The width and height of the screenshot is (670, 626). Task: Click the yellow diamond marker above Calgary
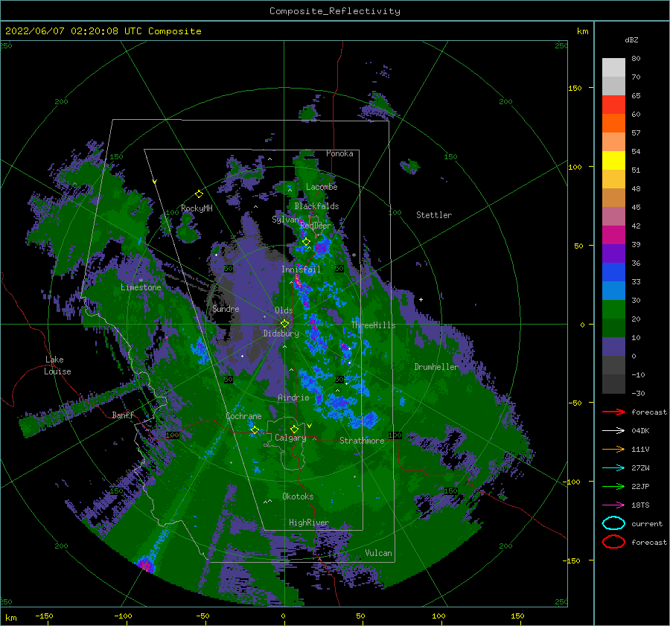(294, 429)
